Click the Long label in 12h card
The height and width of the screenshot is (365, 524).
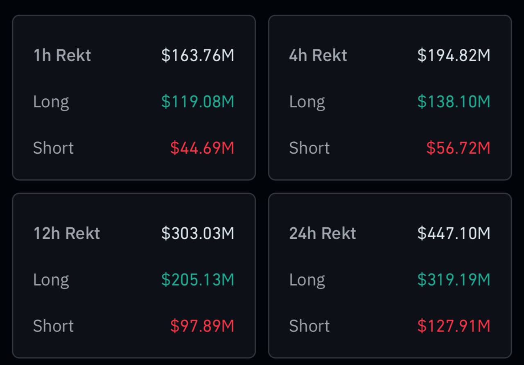(x=51, y=279)
